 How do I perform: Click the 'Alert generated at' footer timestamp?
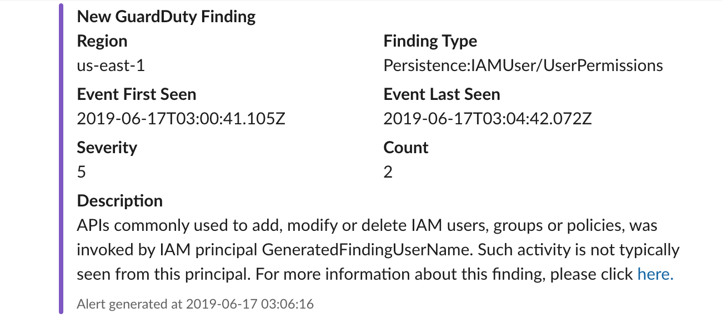[x=195, y=304]
